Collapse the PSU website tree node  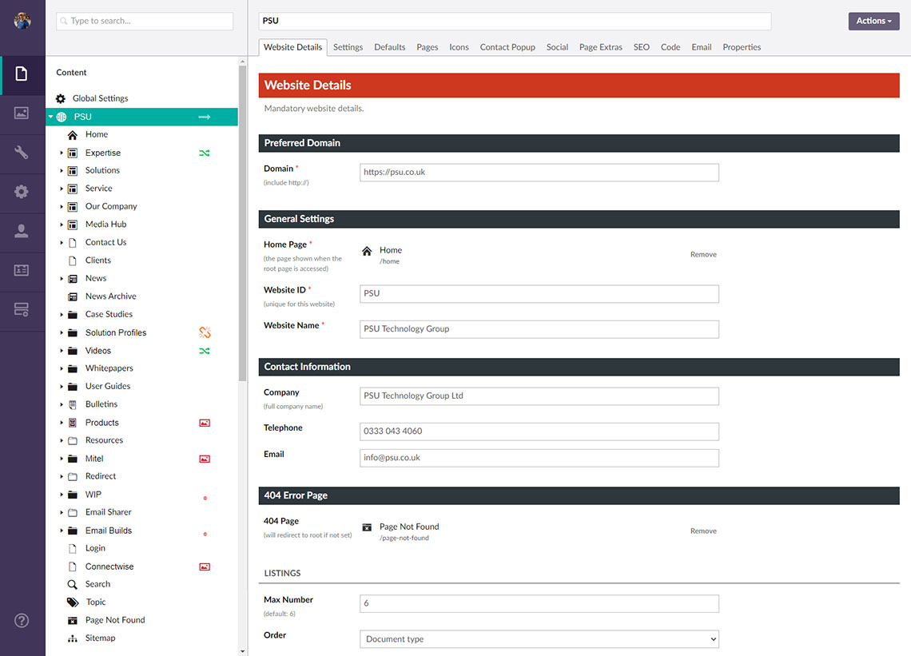(51, 116)
